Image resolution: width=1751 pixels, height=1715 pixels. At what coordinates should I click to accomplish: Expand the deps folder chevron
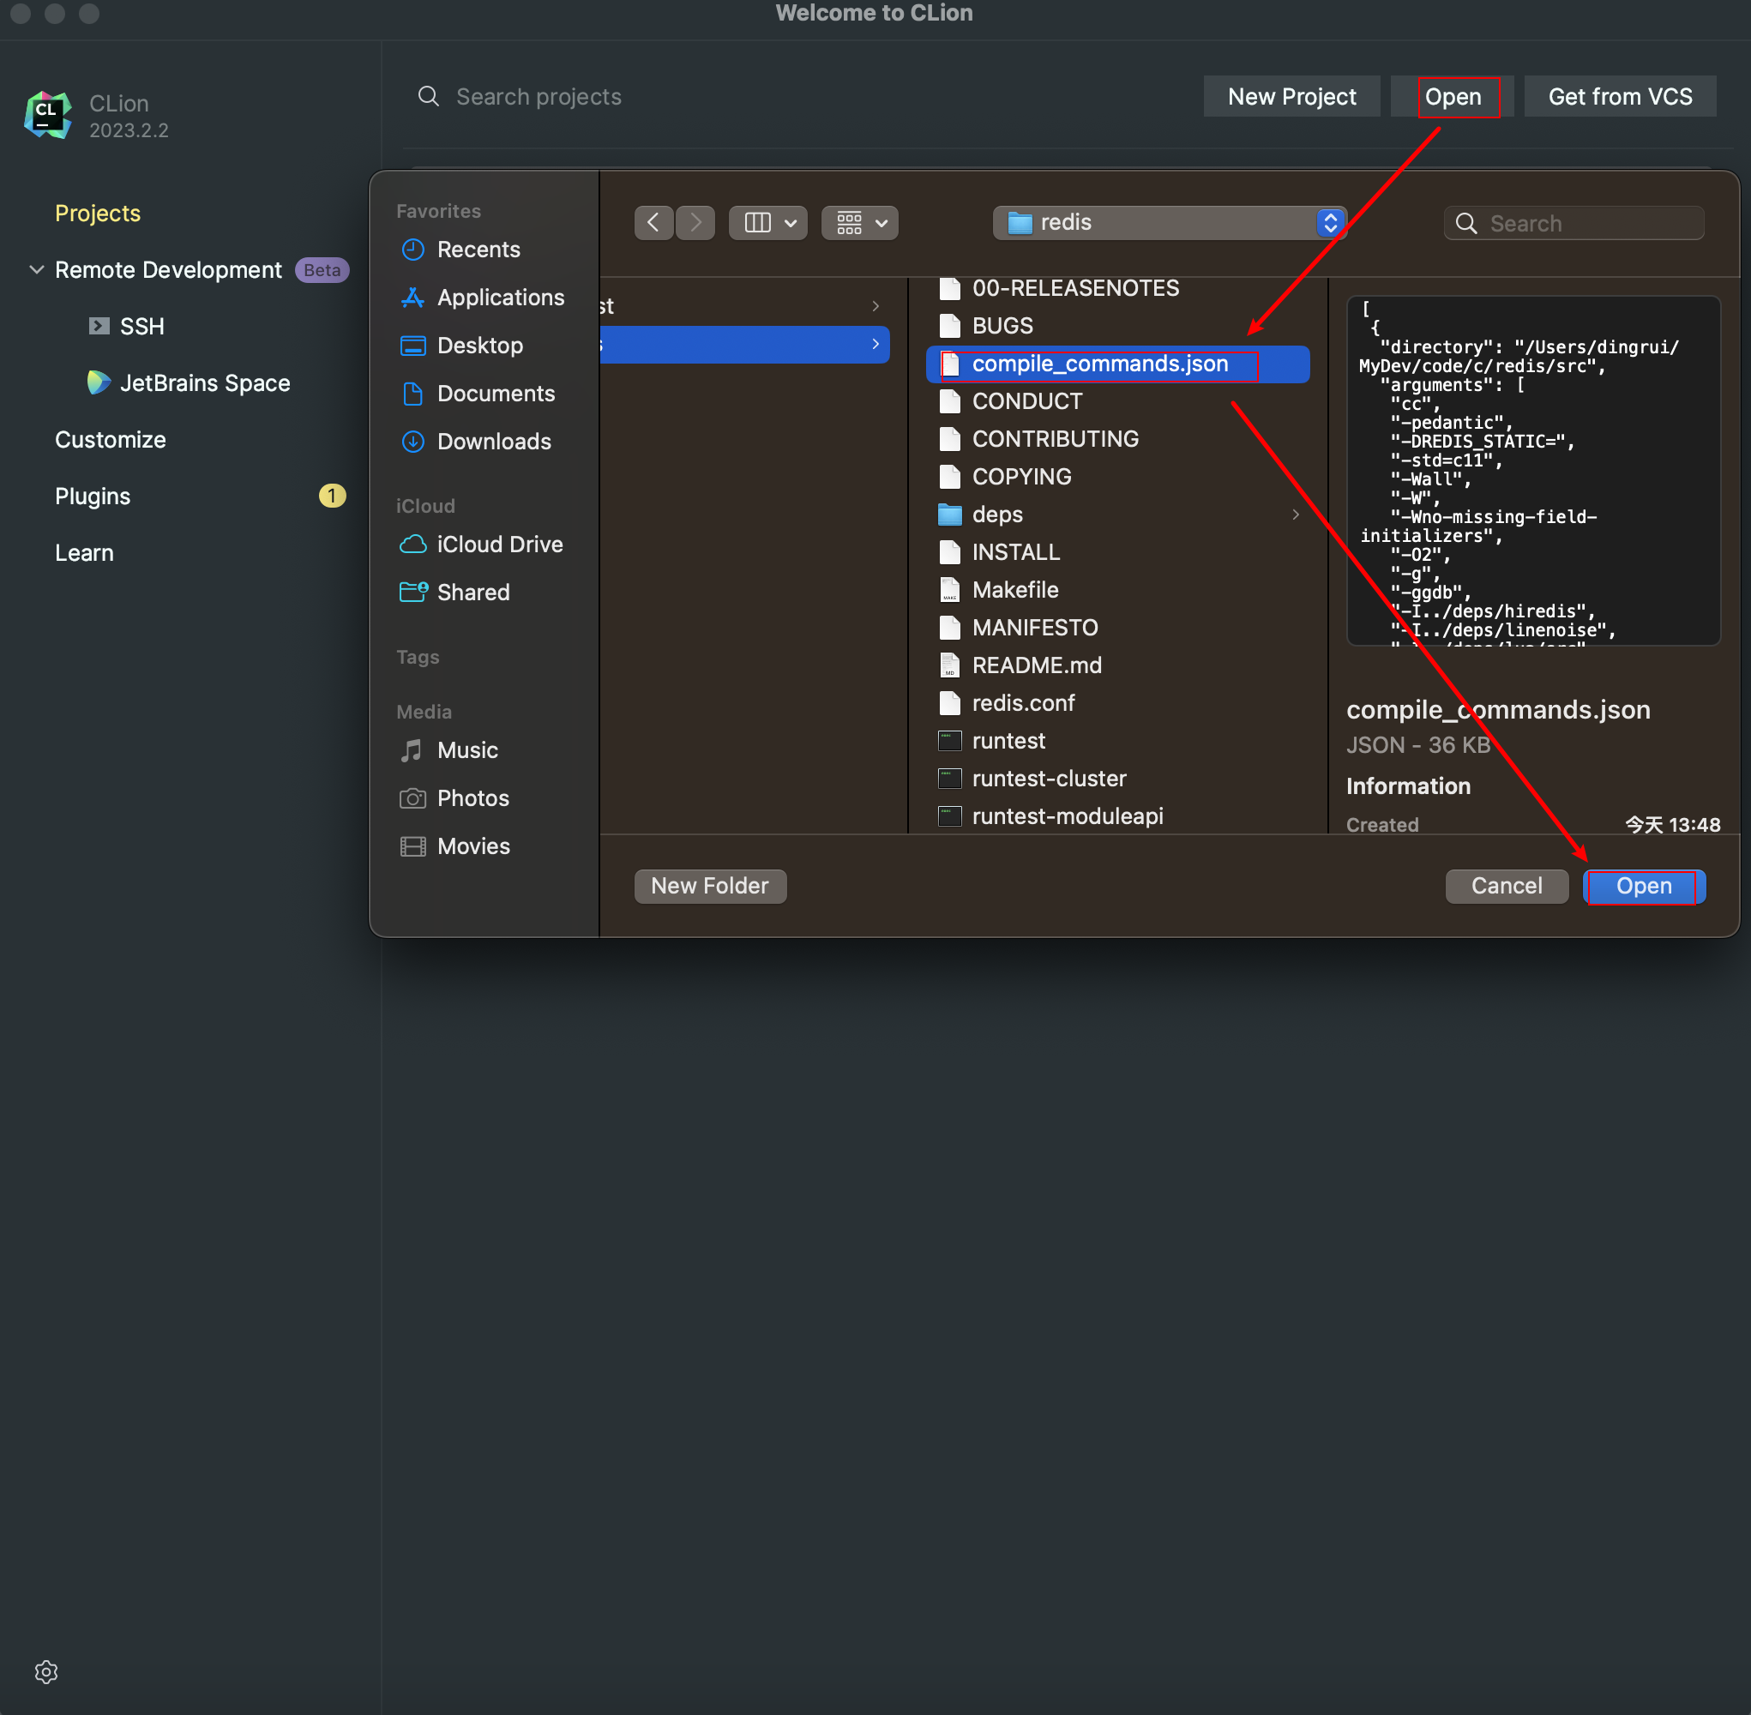tap(1295, 514)
